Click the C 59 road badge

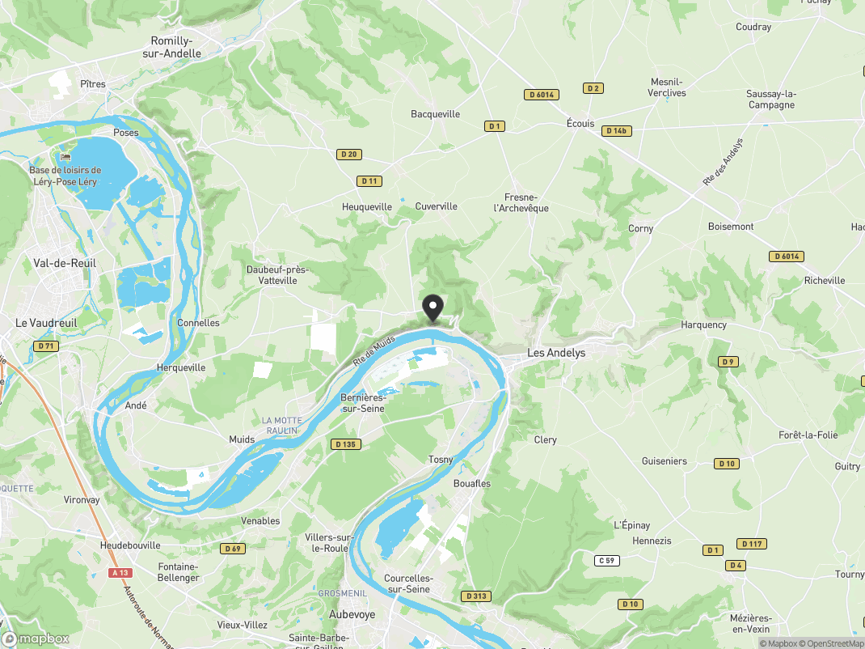[607, 561]
